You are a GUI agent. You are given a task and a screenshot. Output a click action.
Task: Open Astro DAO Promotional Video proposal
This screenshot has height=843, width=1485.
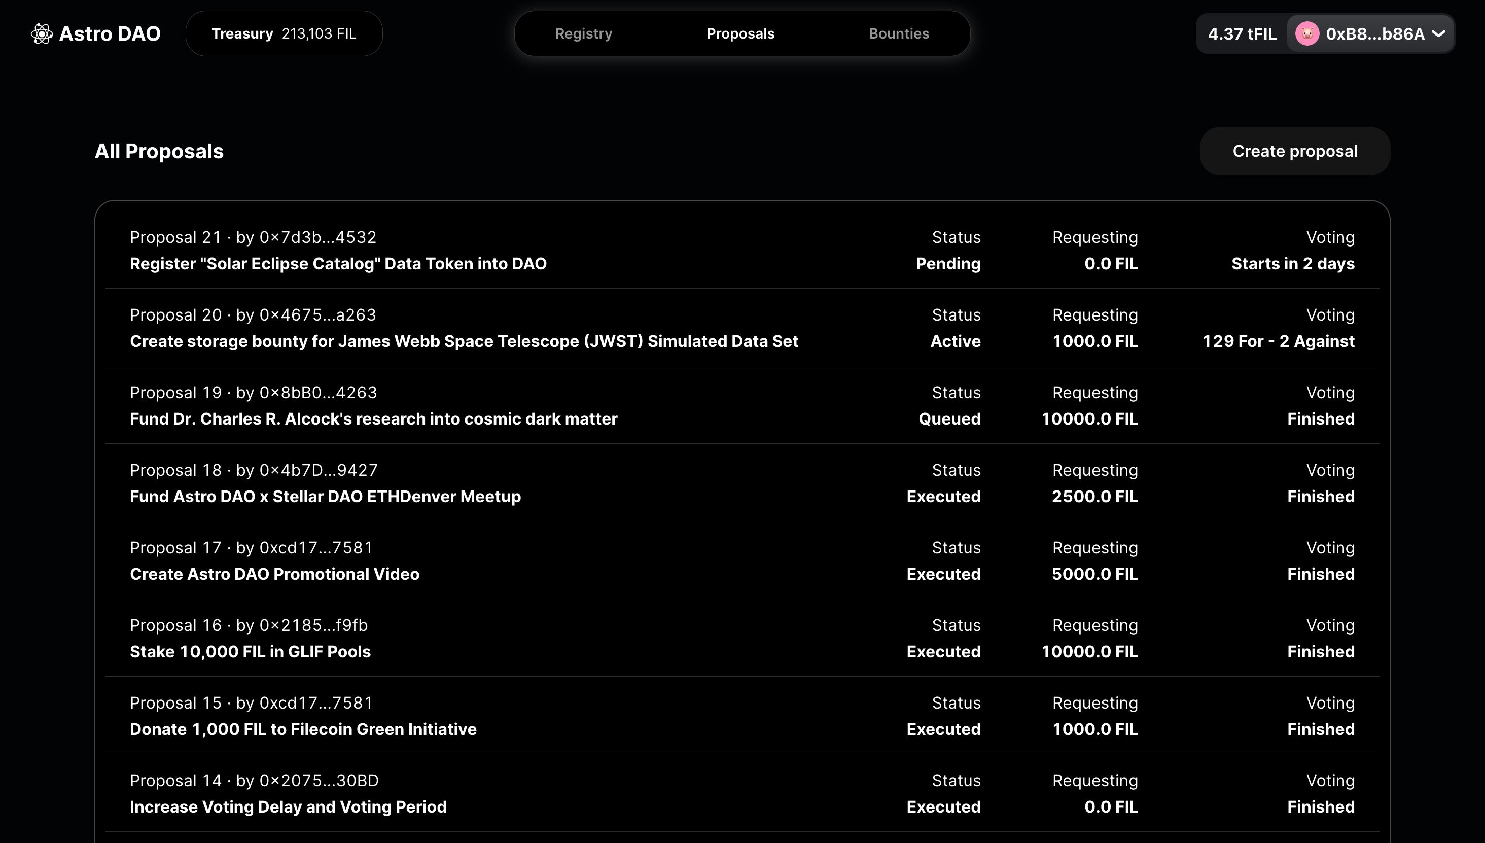click(x=274, y=574)
